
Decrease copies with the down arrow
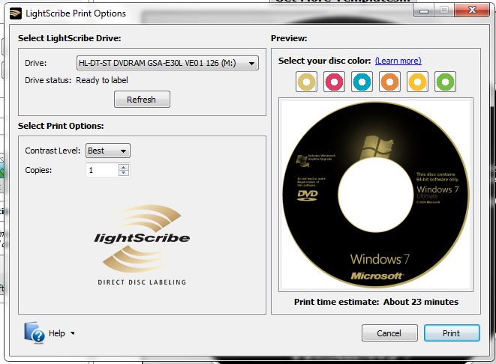click(x=124, y=173)
